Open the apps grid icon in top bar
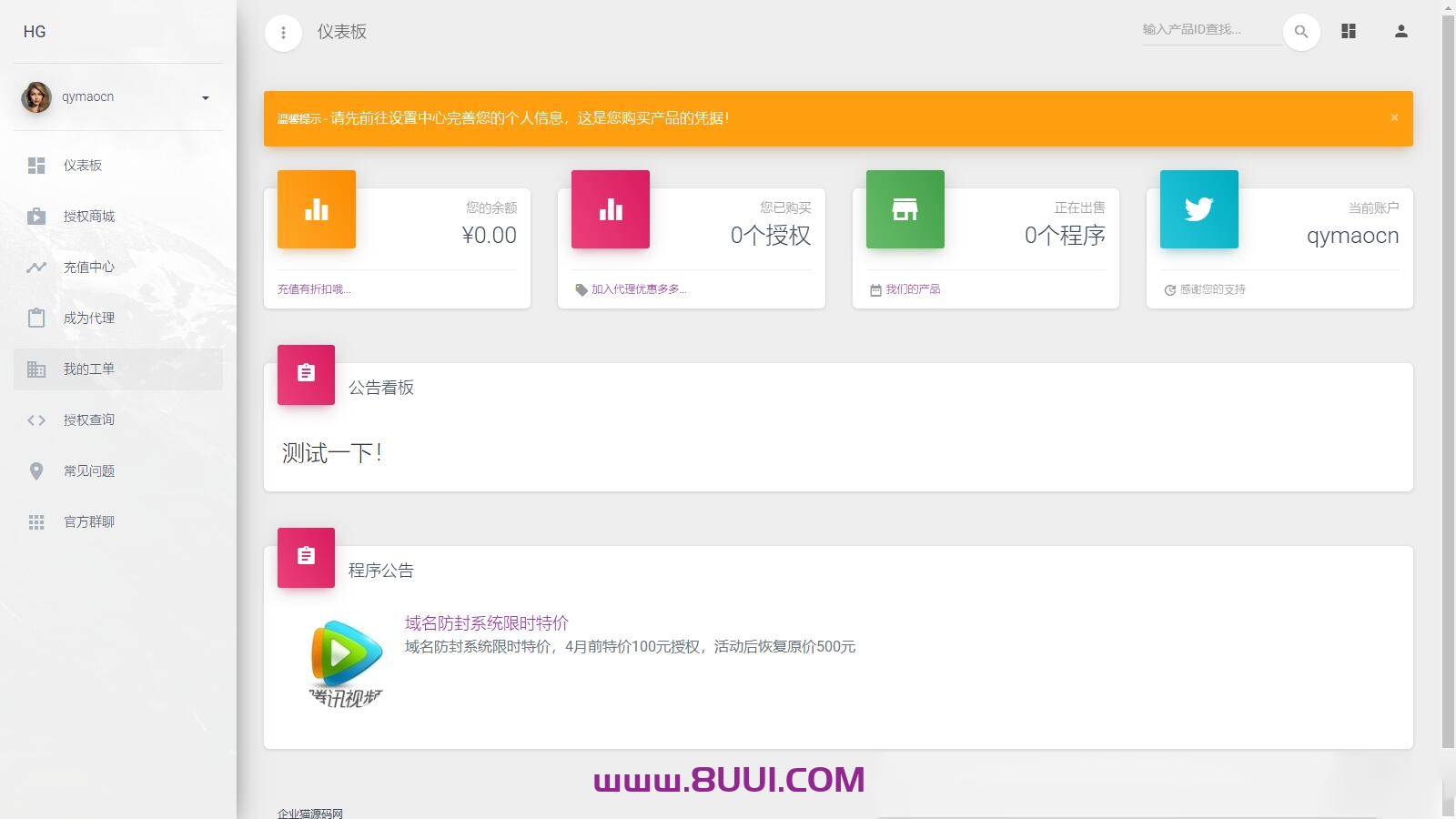 point(1348,31)
